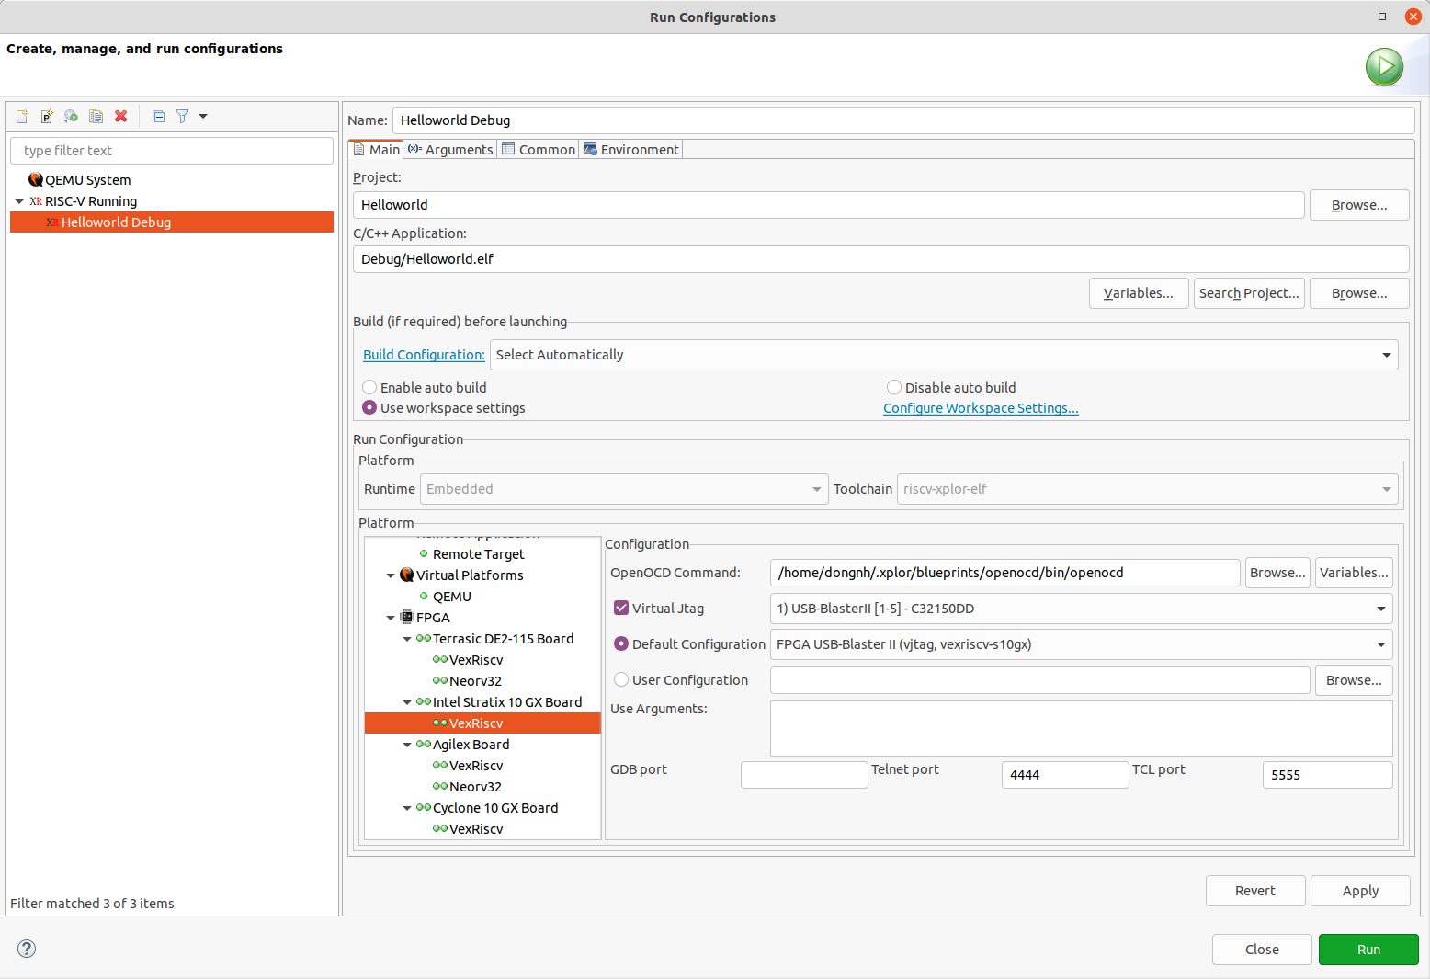Click the Collapse All icon
The height and width of the screenshot is (979, 1430).
tap(158, 116)
